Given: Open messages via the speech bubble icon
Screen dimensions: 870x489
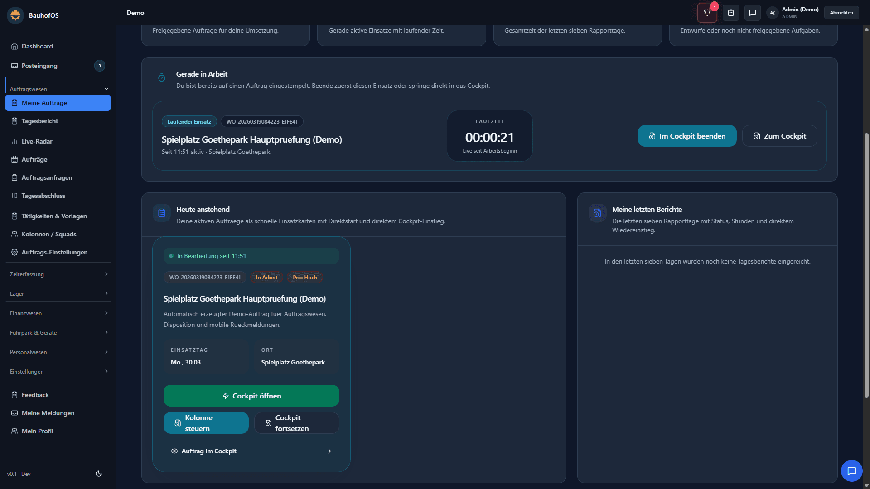Looking at the screenshot, I should point(753,13).
